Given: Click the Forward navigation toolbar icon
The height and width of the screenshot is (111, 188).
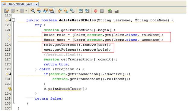Looking at the screenshot, I should [x=22, y=11].
